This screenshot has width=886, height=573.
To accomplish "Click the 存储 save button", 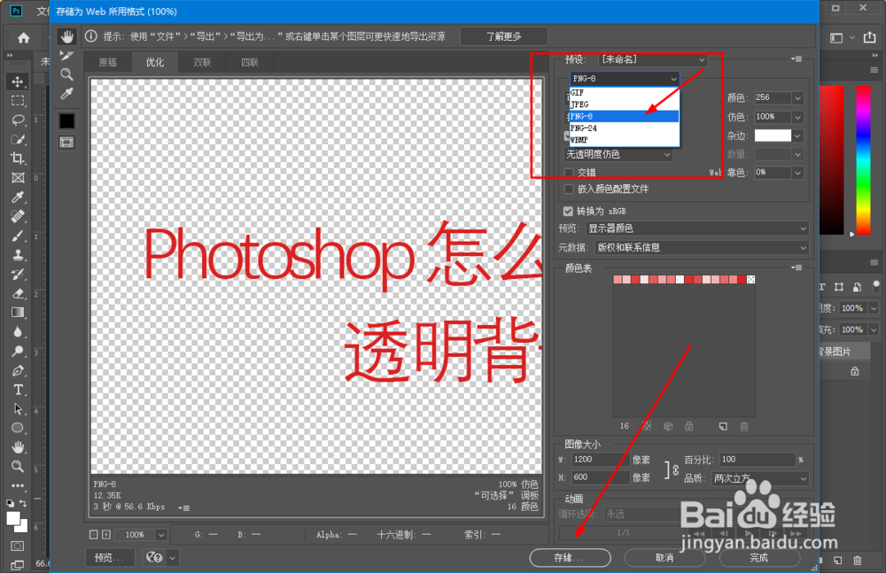I will click(x=570, y=558).
